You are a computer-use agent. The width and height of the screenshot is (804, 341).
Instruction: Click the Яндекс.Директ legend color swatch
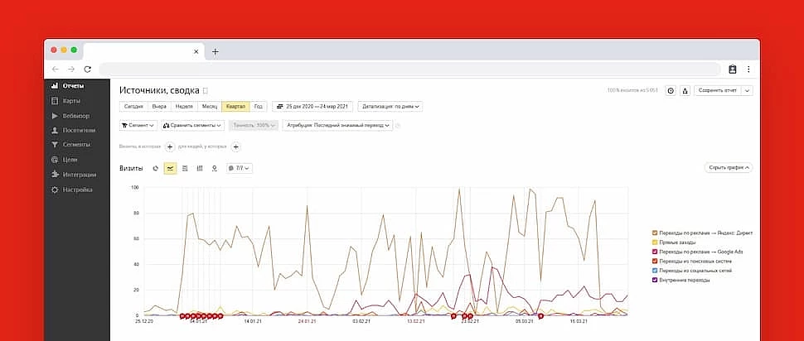pyautogui.click(x=655, y=233)
